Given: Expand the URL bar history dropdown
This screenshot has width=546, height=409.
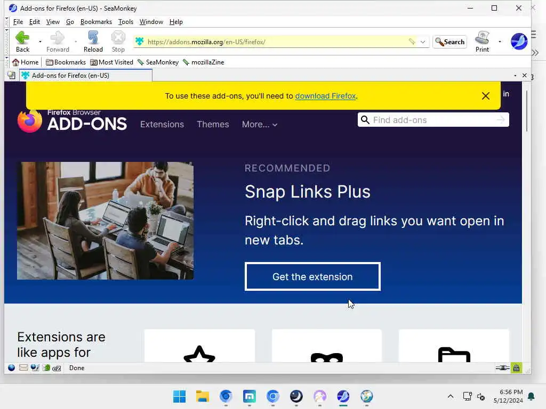Looking at the screenshot, I should click(x=423, y=42).
